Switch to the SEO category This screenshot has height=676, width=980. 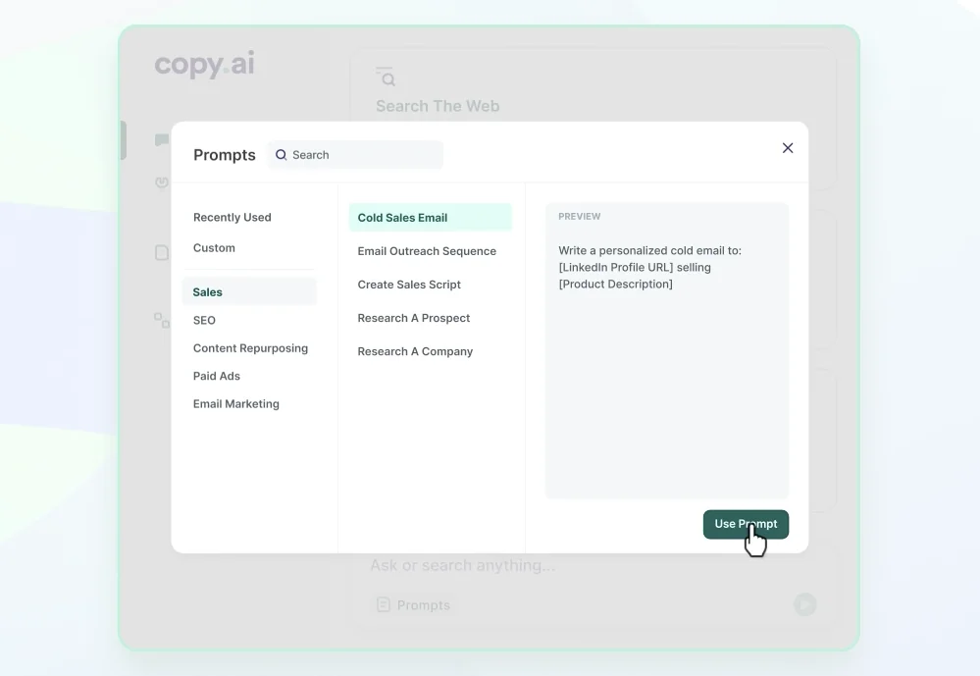[204, 320]
